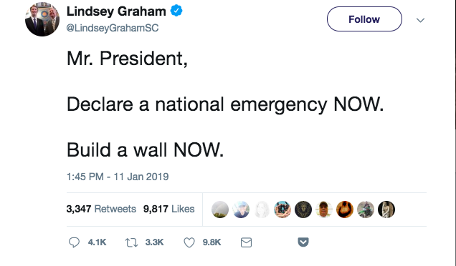Screen dimensions: 456x266
Task: Open the liker avatar wearing blue cap
Action: tap(241, 210)
